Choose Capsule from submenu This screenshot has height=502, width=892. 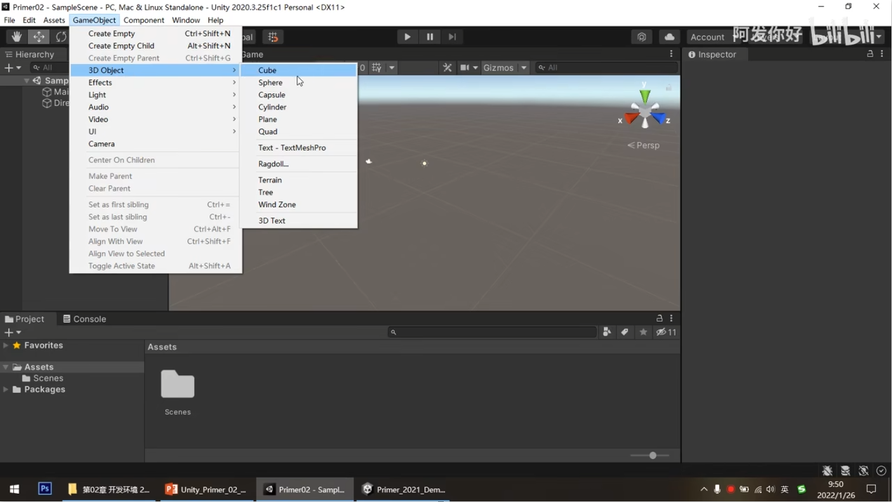click(x=298, y=95)
